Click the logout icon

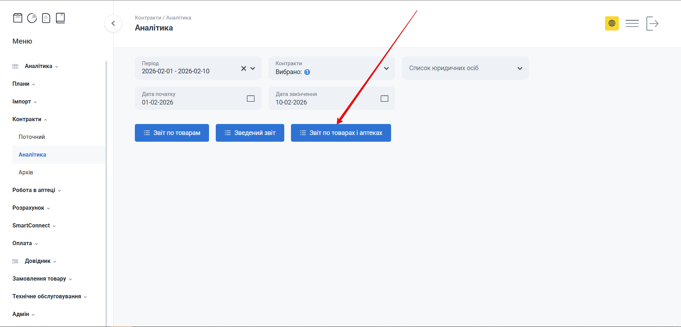[652, 23]
